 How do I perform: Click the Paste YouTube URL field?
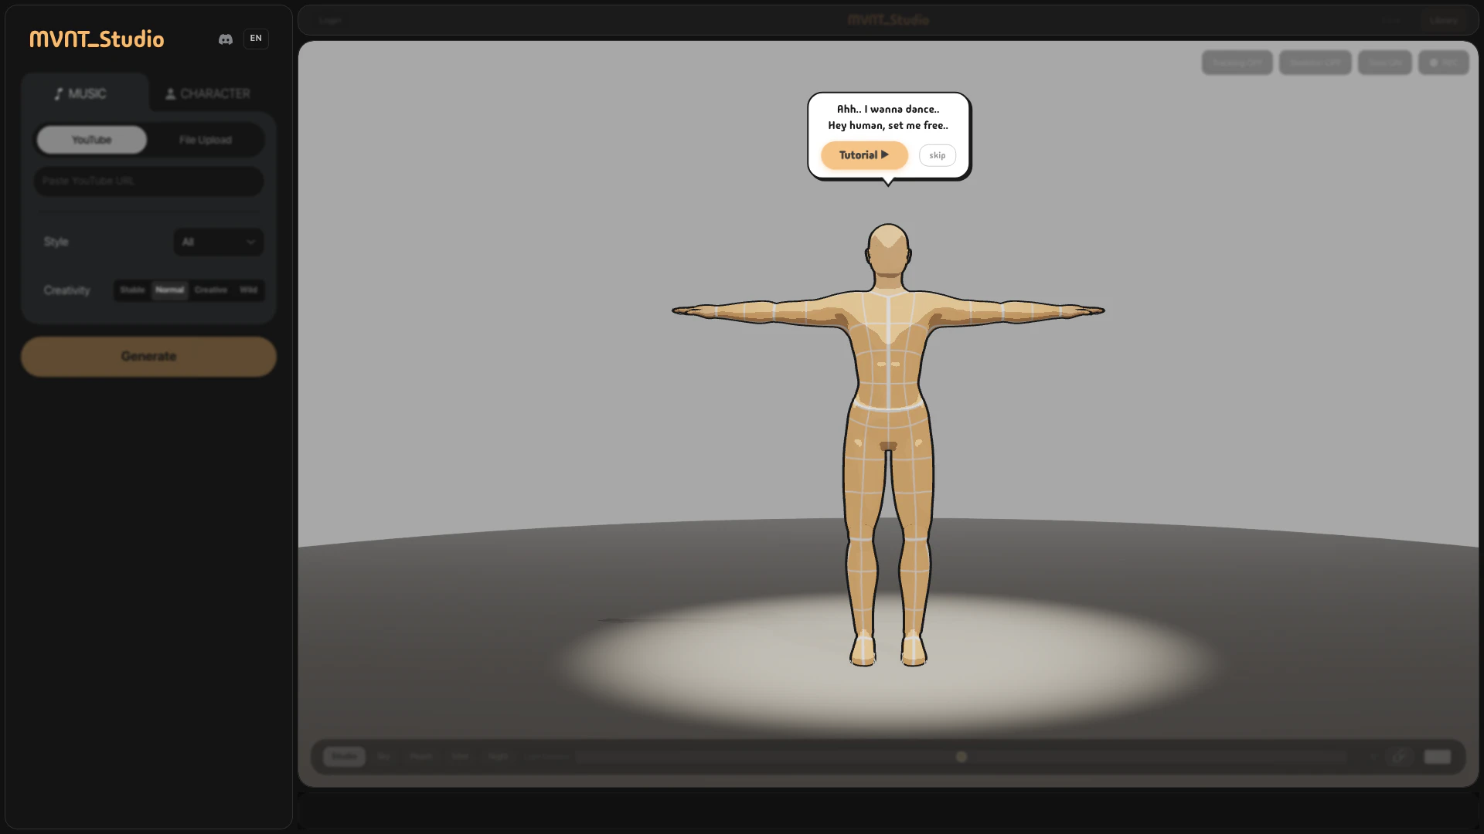pos(148,181)
